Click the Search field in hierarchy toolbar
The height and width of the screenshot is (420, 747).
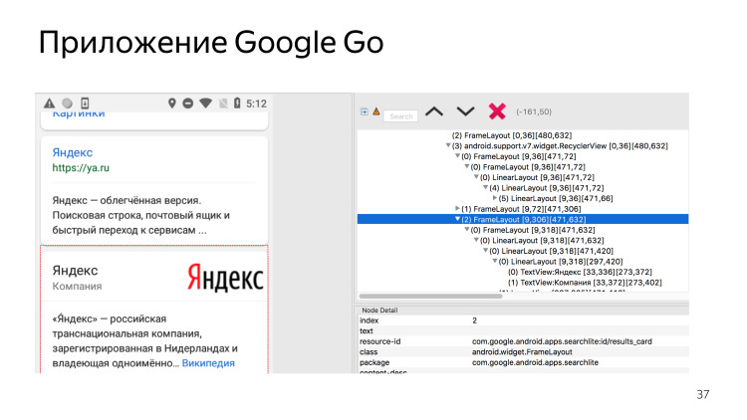401,116
